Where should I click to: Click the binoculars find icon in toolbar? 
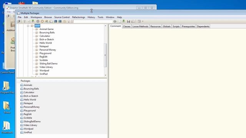click(x=47, y=21)
